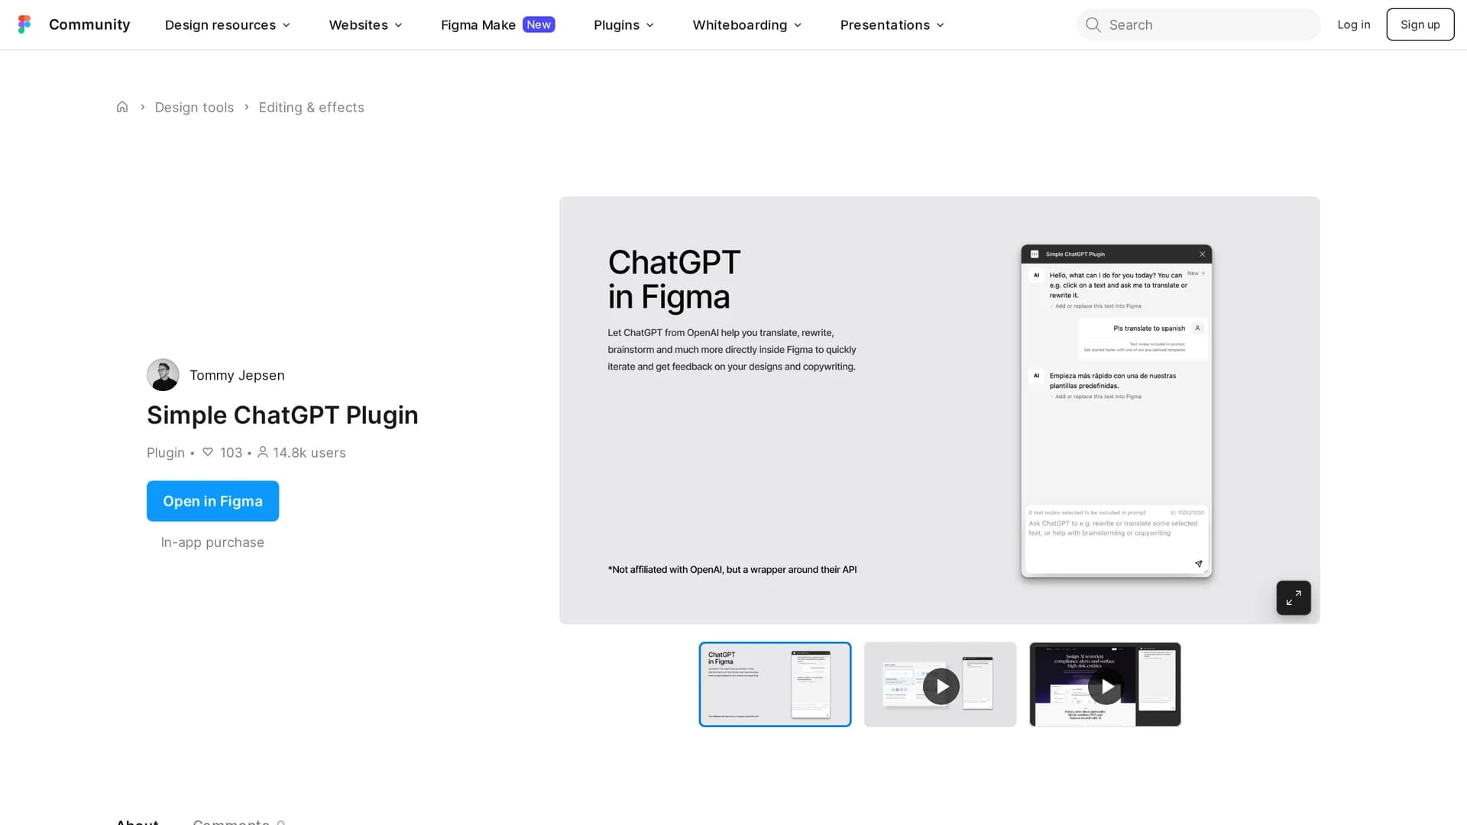
Task: Click the users person icon
Action: pos(263,452)
